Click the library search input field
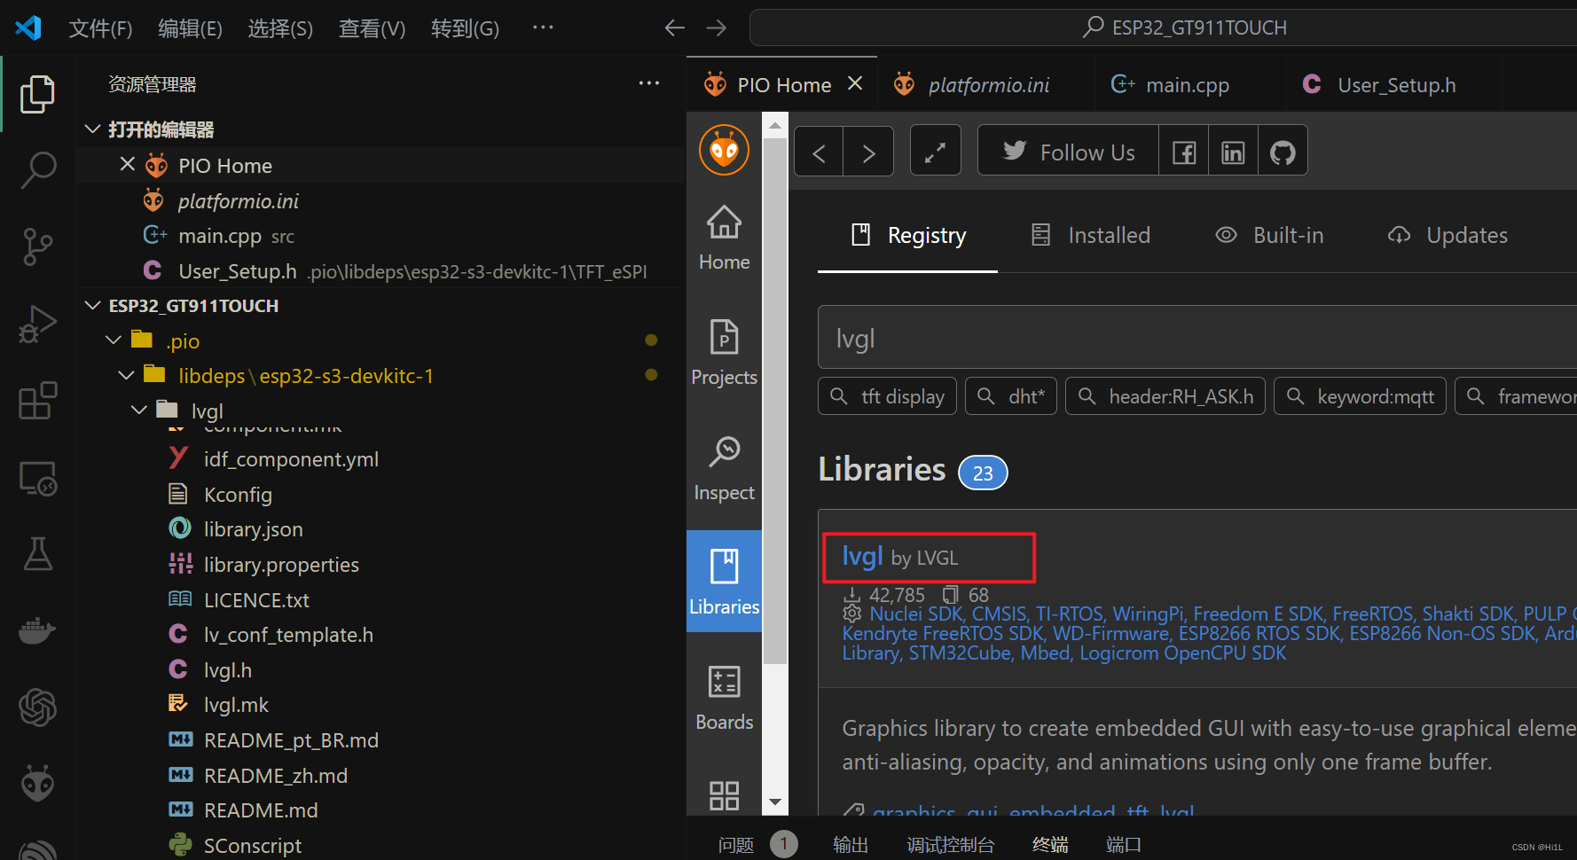Image resolution: width=1577 pixels, height=860 pixels. (1197, 337)
